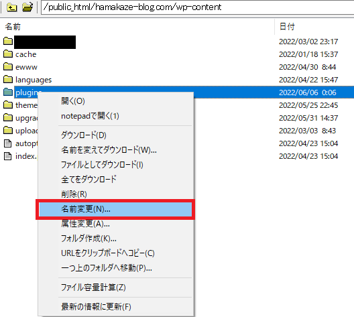This screenshot has width=354, height=317.
Task: Choose ファイル容量計算(Z) menu entry
Action: pos(115,288)
